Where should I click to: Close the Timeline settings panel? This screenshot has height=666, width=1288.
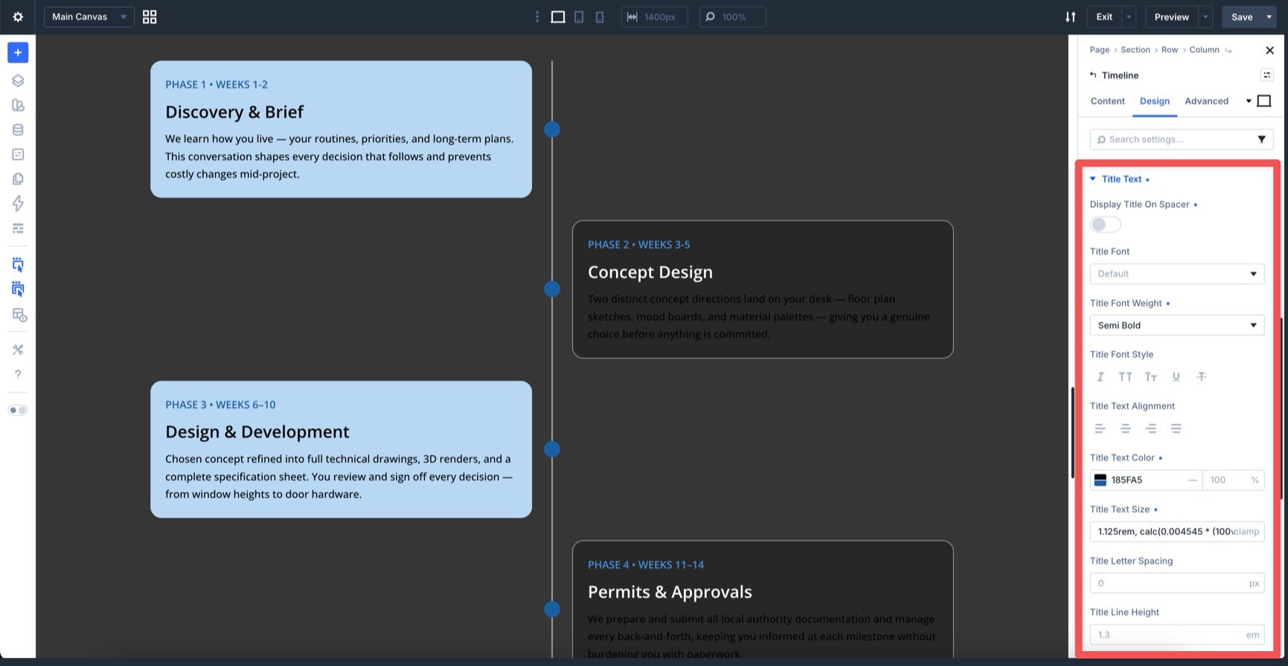click(x=1269, y=50)
